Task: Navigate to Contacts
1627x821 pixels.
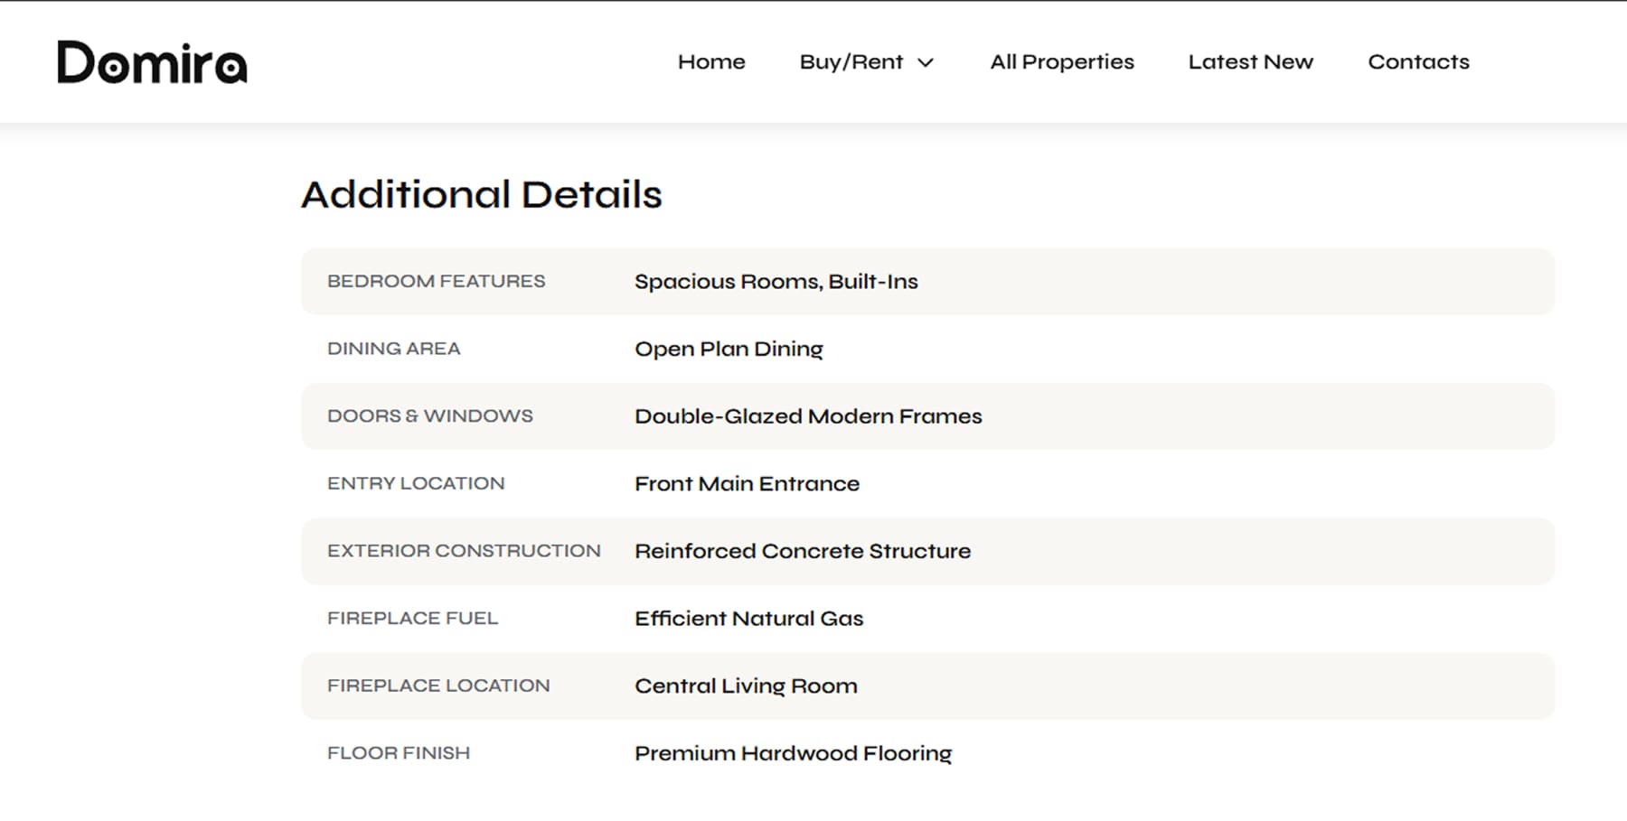Action: point(1418,61)
